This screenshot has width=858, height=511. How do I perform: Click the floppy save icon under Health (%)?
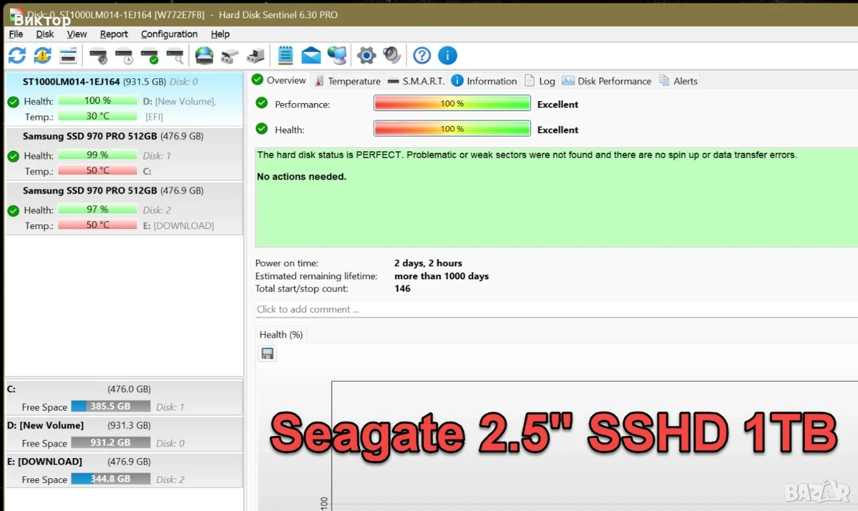pos(267,354)
